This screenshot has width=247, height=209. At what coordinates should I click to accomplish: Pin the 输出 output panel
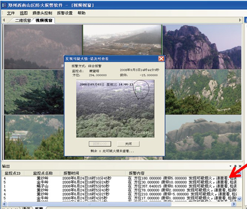pyautogui.click(x=235, y=166)
